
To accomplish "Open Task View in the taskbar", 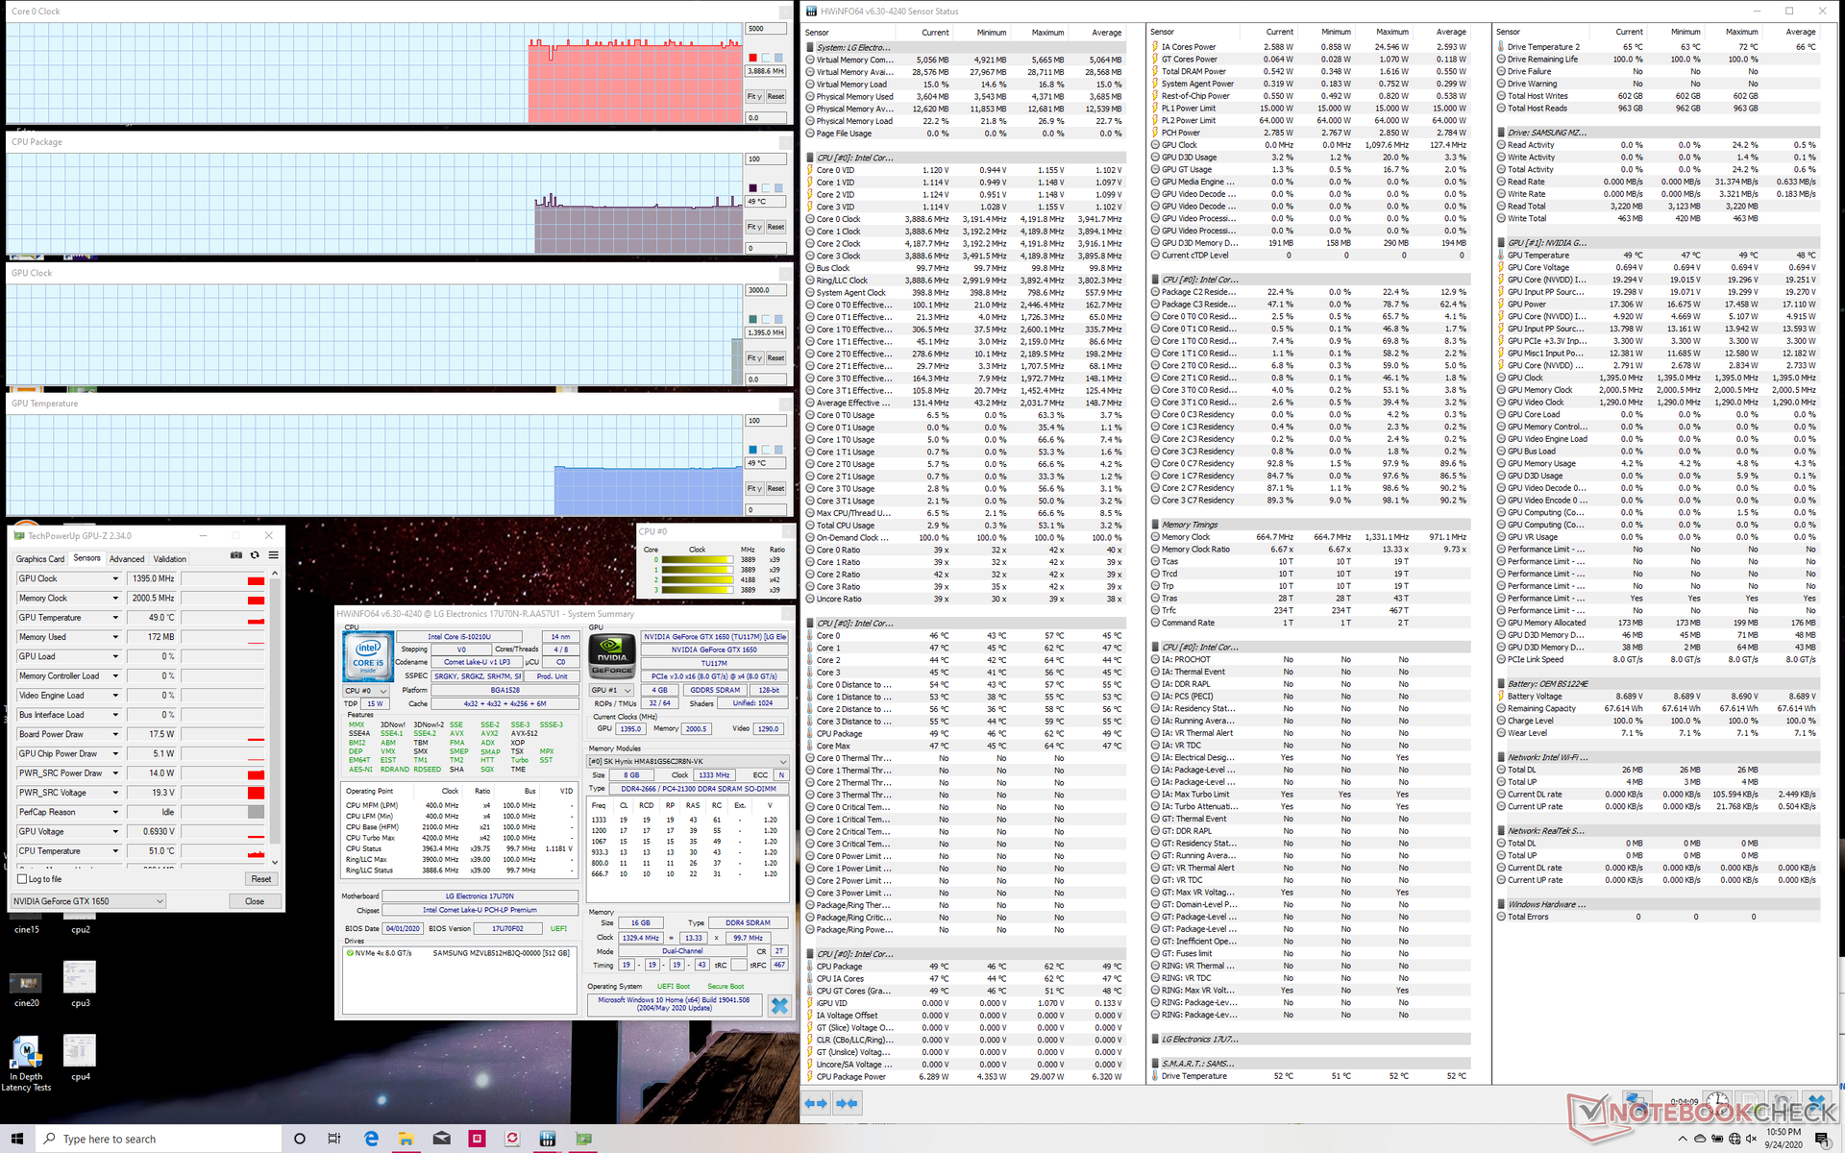I will (x=334, y=1139).
